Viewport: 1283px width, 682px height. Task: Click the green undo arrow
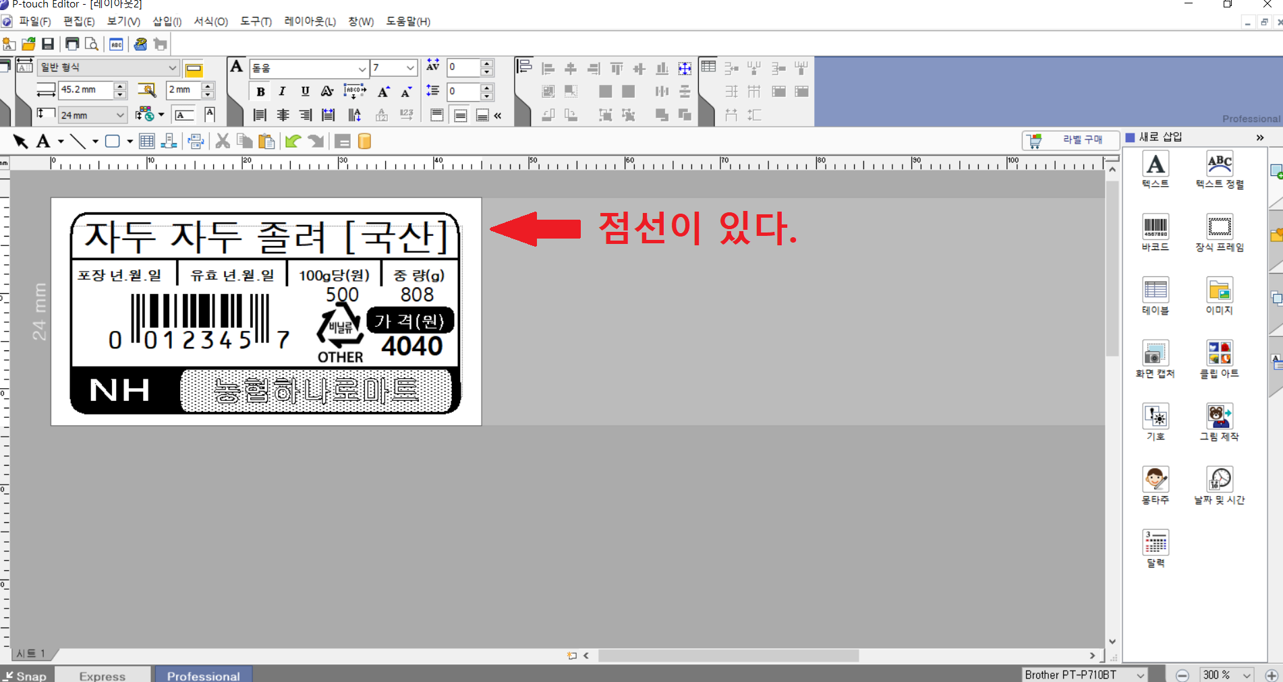[x=293, y=141]
